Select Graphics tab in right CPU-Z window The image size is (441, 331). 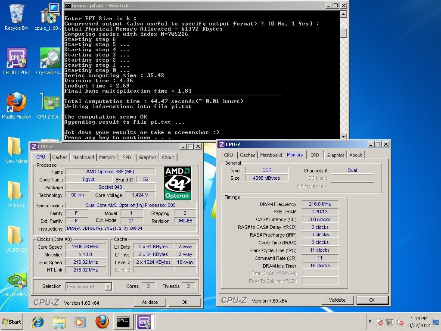pos(335,155)
